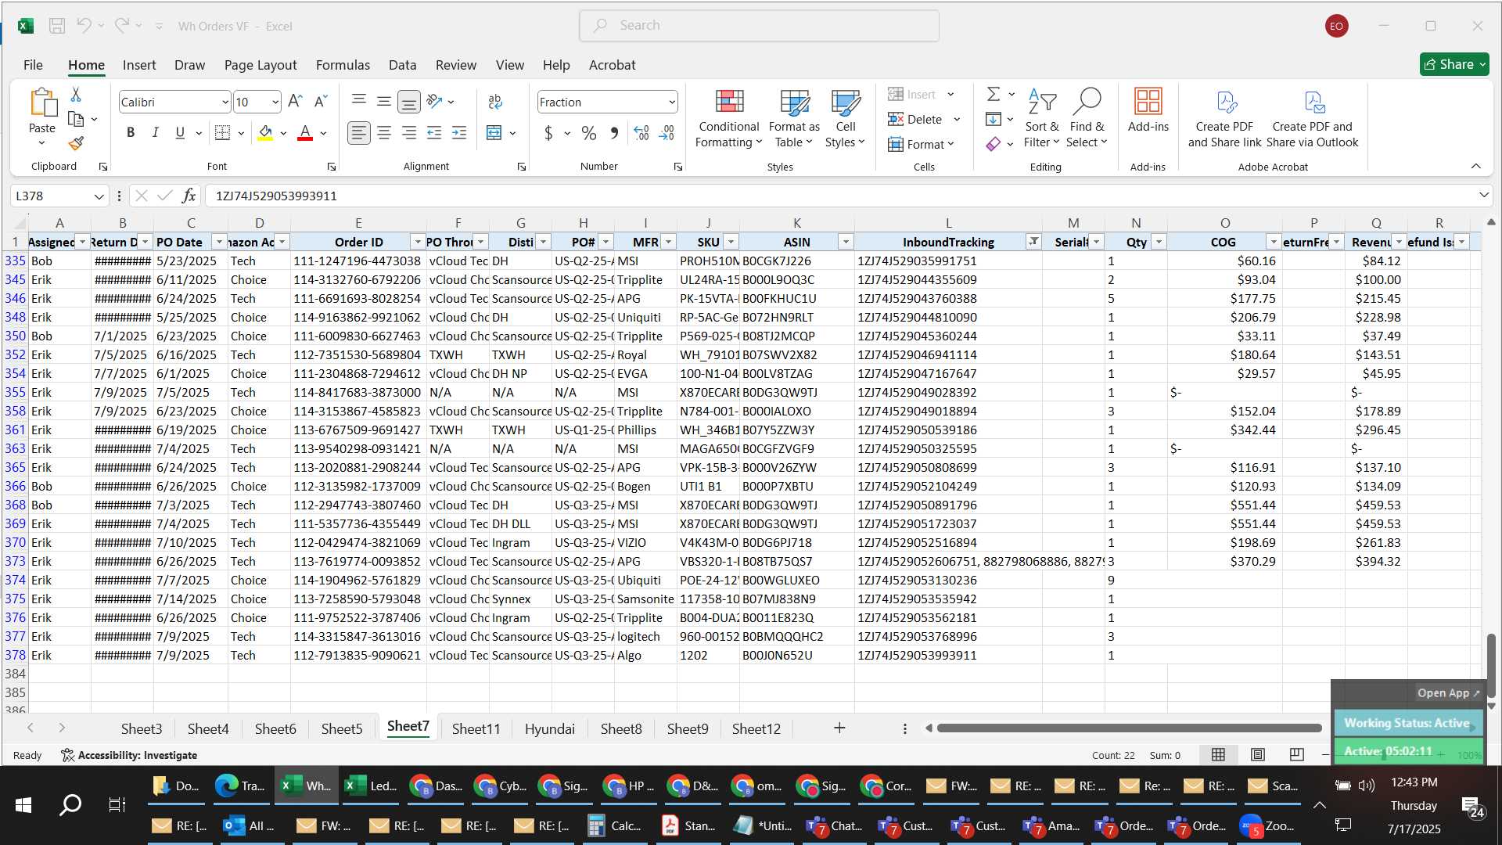The height and width of the screenshot is (845, 1502).
Task: Collapse the ribbon with the chevron
Action: click(1475, 166)
